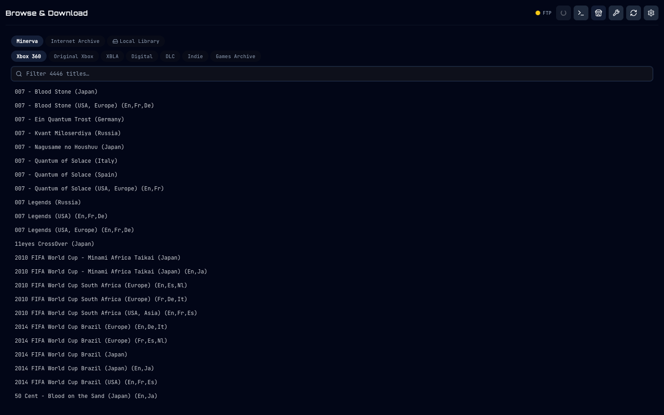The height and width of the screenshot is (415, 664).
Task: Select 007 - Ein Quantum Trost (Germany)
Action: 332,119
